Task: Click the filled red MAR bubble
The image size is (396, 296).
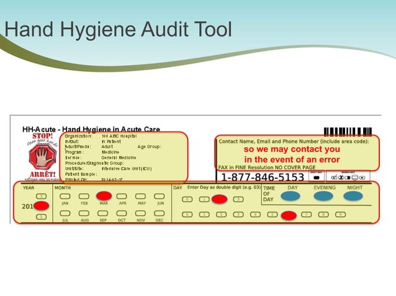Action: tap(104, 196)
